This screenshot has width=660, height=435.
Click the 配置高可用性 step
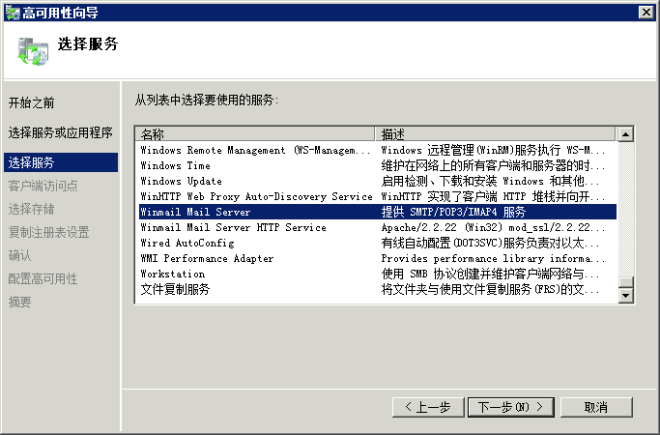pyautogui.click(x=43, y=278)
